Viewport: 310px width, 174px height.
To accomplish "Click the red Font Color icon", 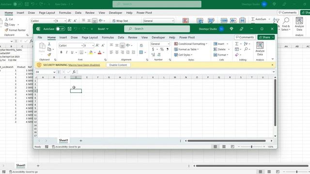I will click(99, 52).
